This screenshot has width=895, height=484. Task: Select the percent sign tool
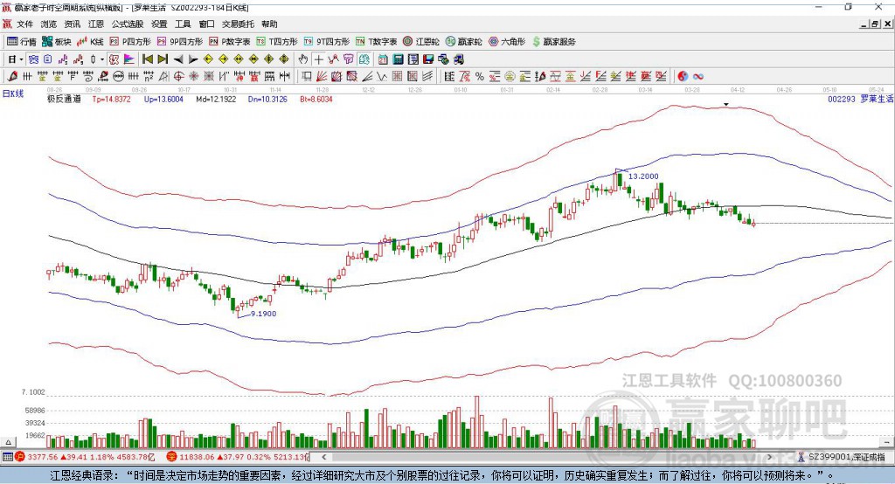[480, 77]
